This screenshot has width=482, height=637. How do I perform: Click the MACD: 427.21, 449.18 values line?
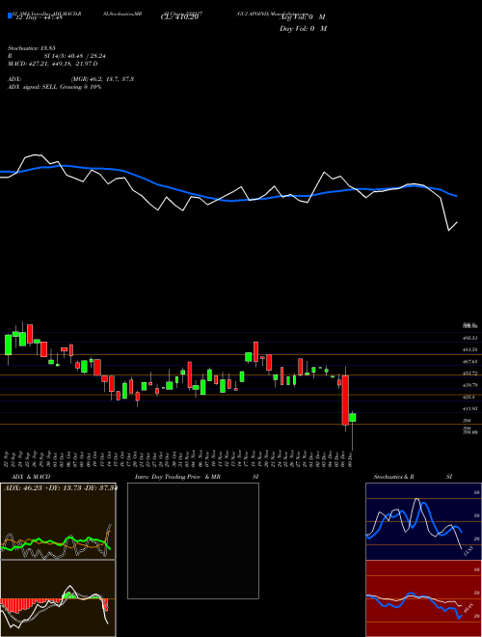point(53,64)
